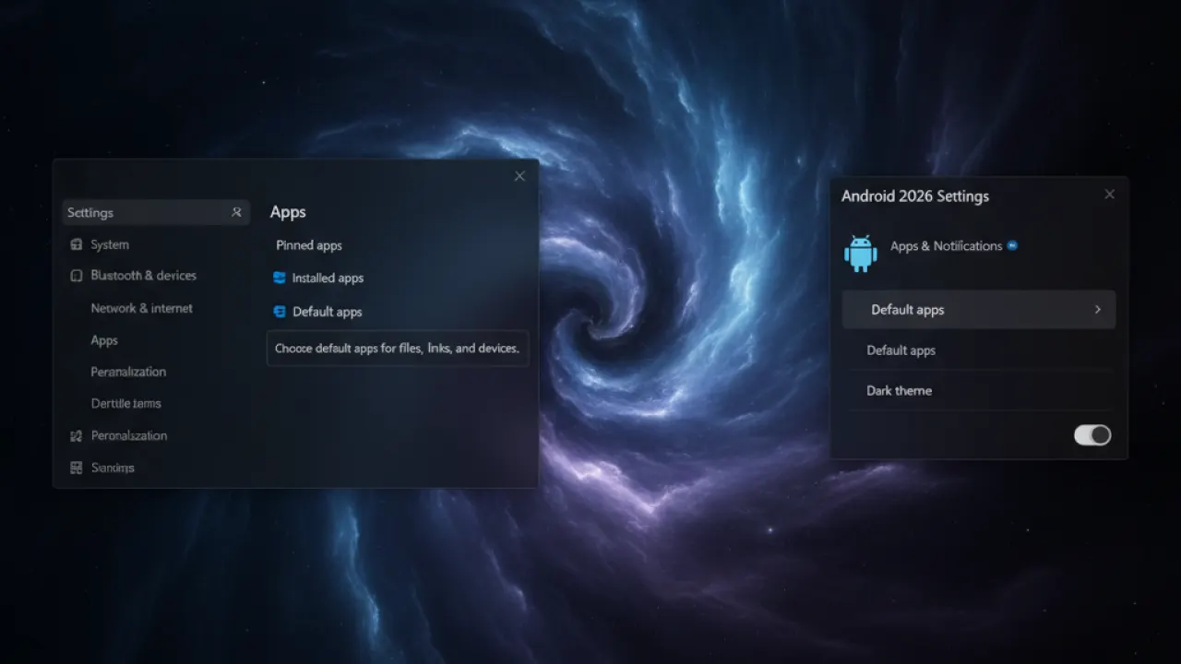This screenshot has width=1181, height=664.
Task: Toggle the switch in Android 2026 Settings
Action: (1092, 435)
